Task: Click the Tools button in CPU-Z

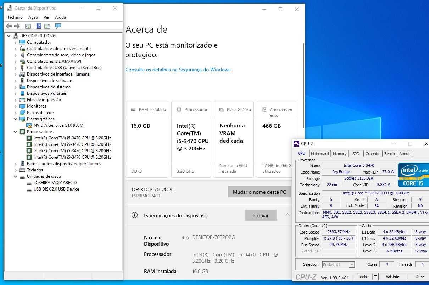Action: click(362, 276)
